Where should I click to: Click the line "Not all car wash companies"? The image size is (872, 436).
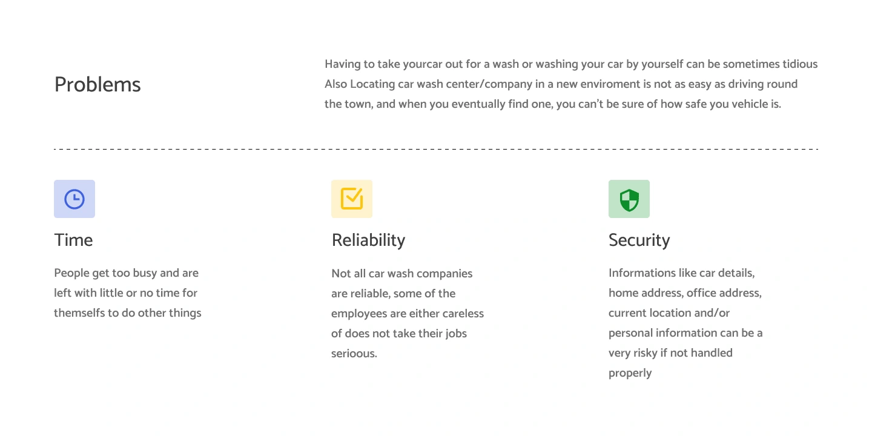point(401,274)
